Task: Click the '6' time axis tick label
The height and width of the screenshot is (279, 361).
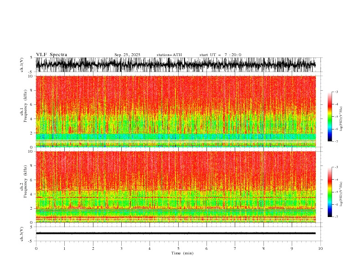Action: point(206,248)
